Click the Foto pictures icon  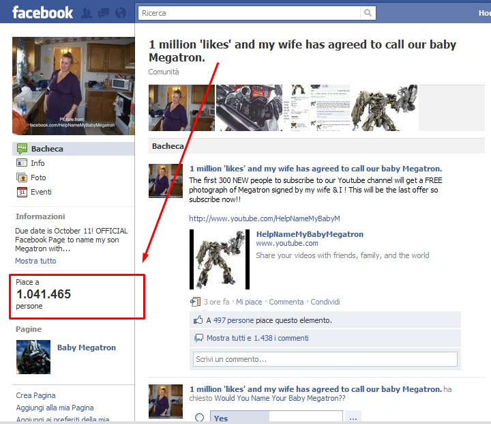point(22,178)
